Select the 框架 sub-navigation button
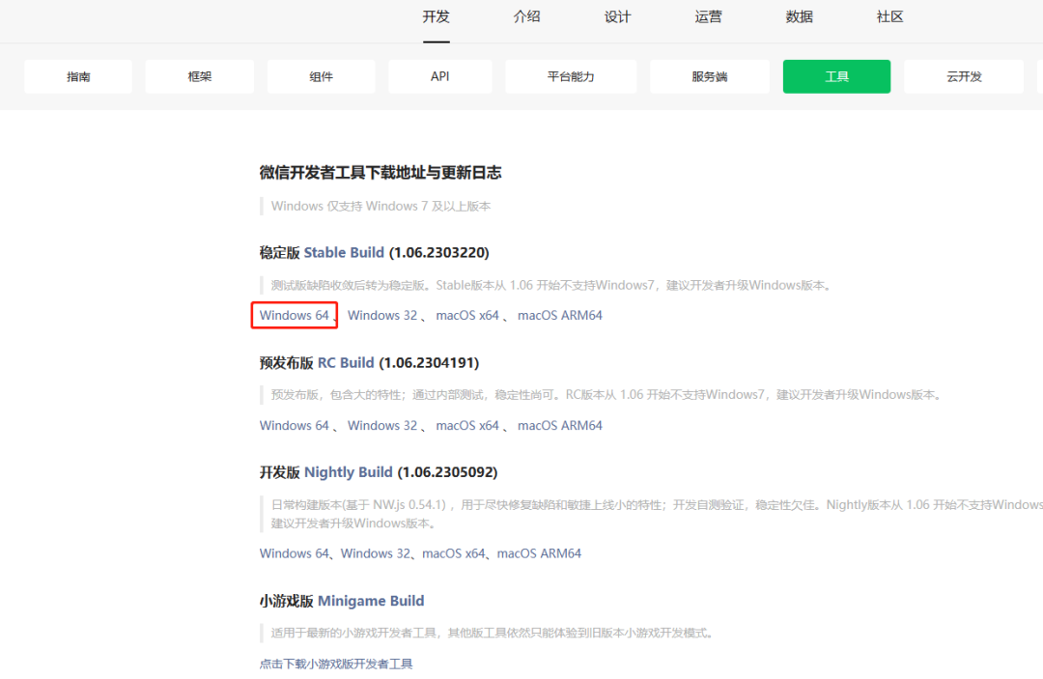Screen dimensions: 1043x679 point(200,76)
